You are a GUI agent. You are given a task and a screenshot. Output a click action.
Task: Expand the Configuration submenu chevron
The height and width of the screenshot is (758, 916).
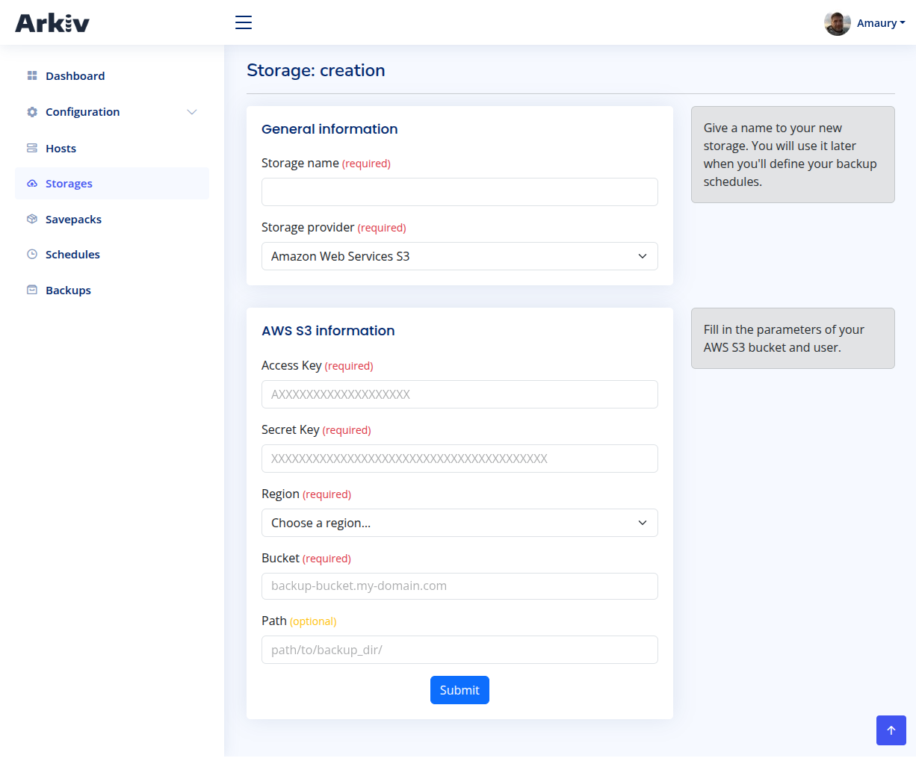[192, 112]
